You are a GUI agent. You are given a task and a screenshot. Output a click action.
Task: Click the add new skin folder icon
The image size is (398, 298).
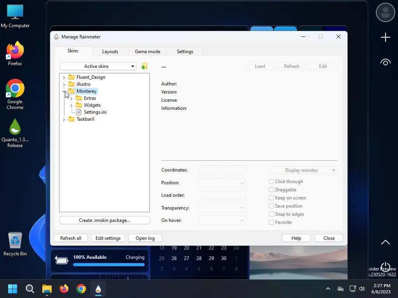145,66
